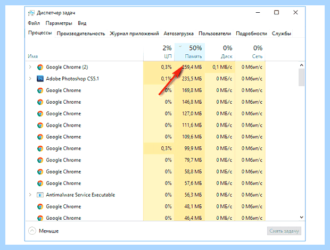Select the Adobe Photoshop CS5.1 process name
Image resolution: width=330 pixels, height=250 pixels.
(x=72, y=79)
